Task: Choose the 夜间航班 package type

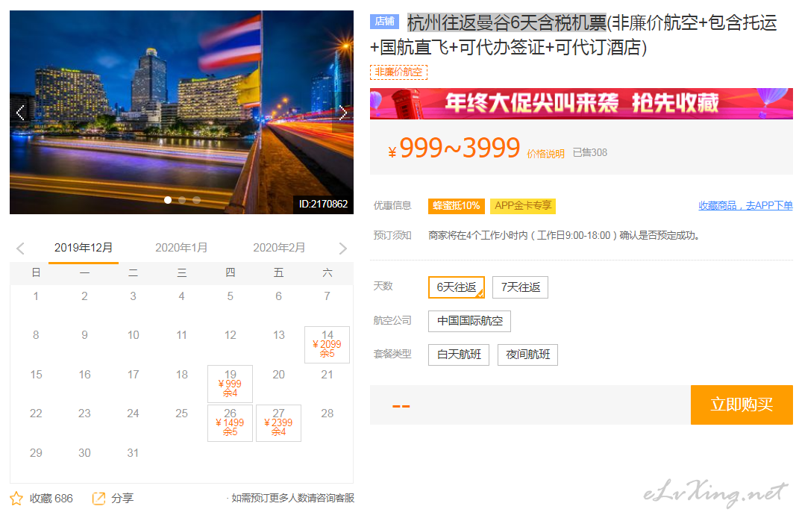Action: click(x=527, y=355)
